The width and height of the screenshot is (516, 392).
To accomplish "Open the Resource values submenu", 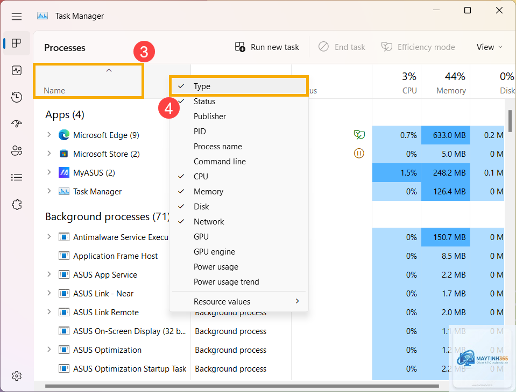I will tap(239, 301).
